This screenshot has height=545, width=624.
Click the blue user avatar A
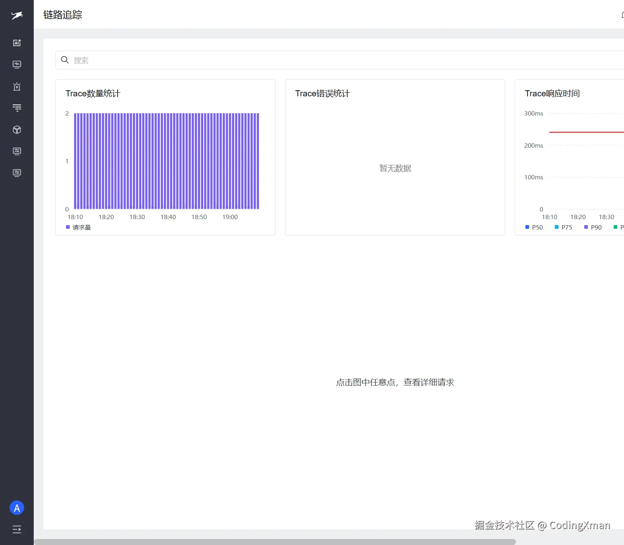coord(17,508)
